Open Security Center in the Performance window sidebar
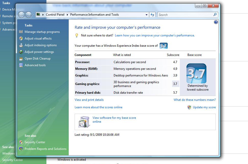Viewport: 248px width, 164px height. point(35,142)
